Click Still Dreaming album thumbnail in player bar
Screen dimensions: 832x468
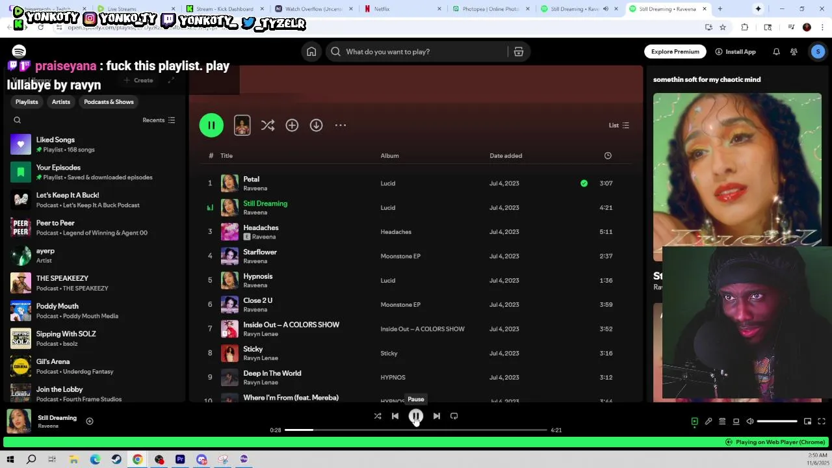[x=19, y=421]
